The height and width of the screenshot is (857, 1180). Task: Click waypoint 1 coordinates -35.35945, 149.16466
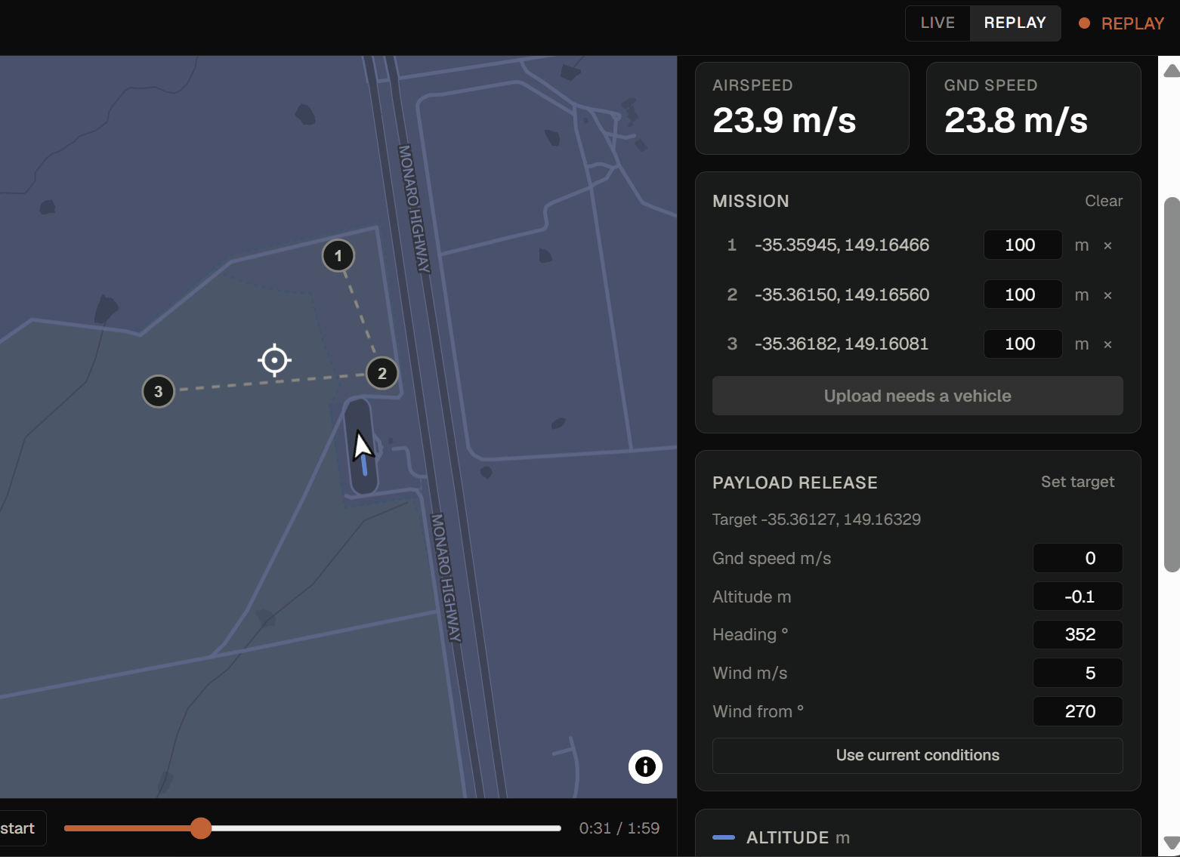tap(842, 245)
